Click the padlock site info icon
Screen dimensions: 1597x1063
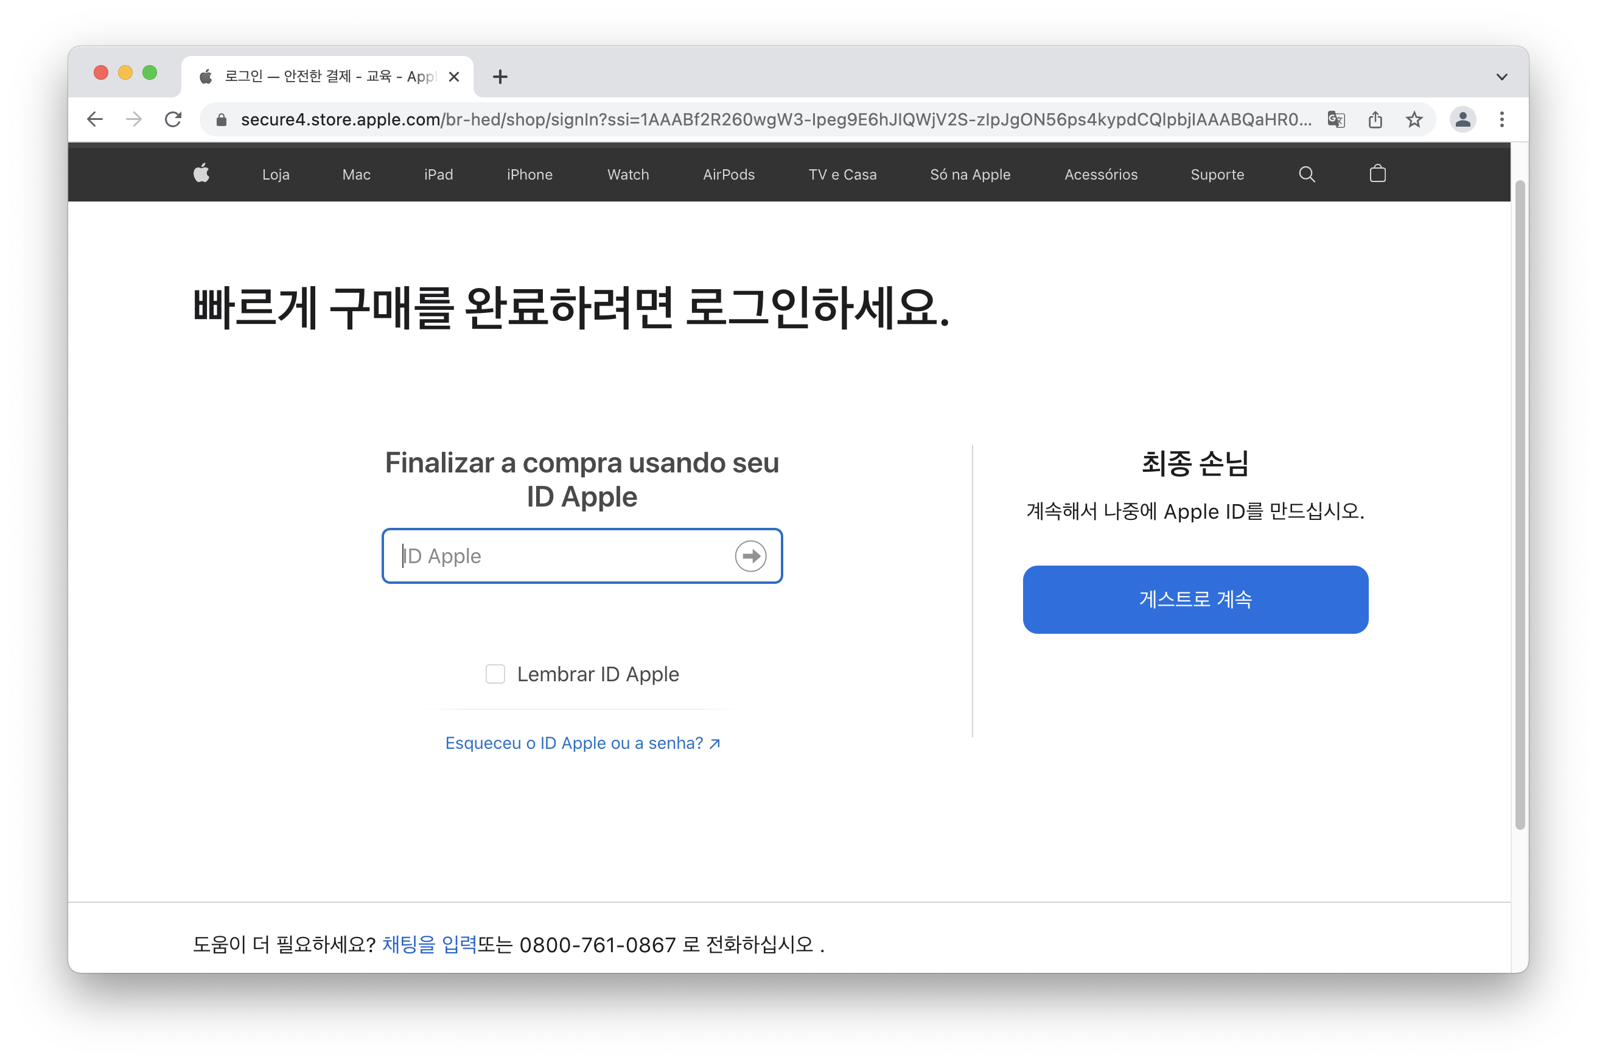tap(221, 120)
